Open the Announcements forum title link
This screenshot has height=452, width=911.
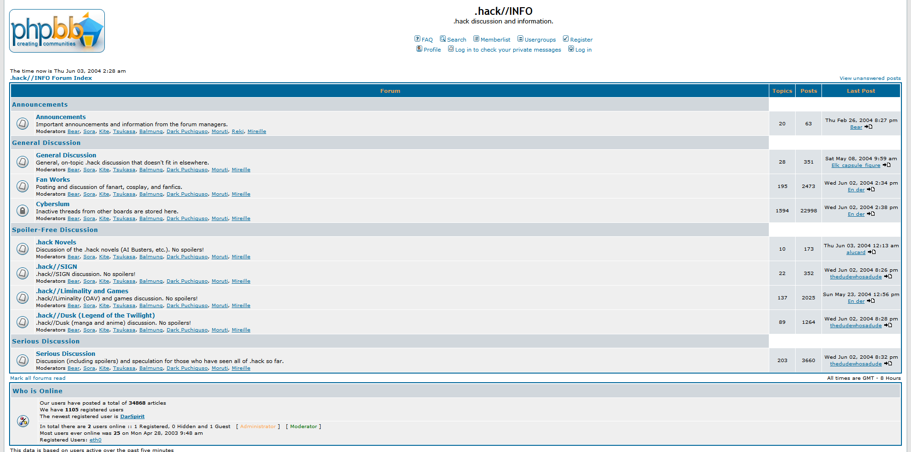[61, 117]
